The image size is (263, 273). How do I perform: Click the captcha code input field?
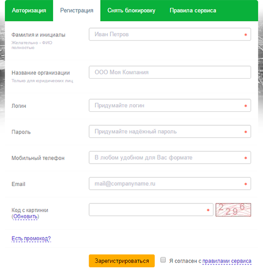pos(151,209)
